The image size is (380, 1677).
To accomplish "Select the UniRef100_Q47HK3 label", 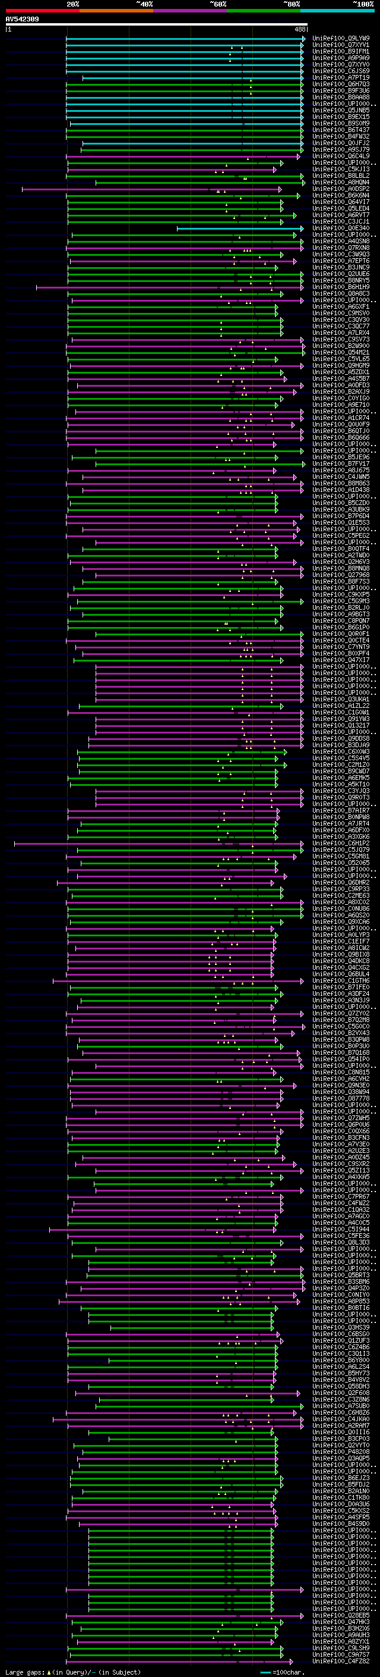I will pyautogui.click(x=341, y=1622).
